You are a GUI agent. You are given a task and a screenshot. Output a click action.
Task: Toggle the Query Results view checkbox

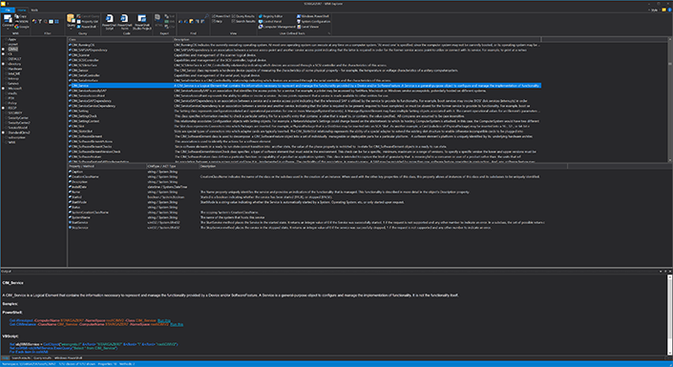point(243,16)
